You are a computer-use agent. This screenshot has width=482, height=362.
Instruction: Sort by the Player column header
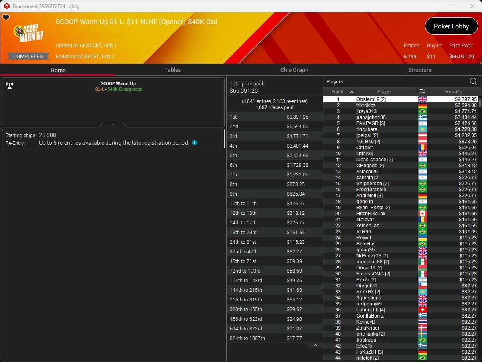pyautogui.click(x=384, y=92)
